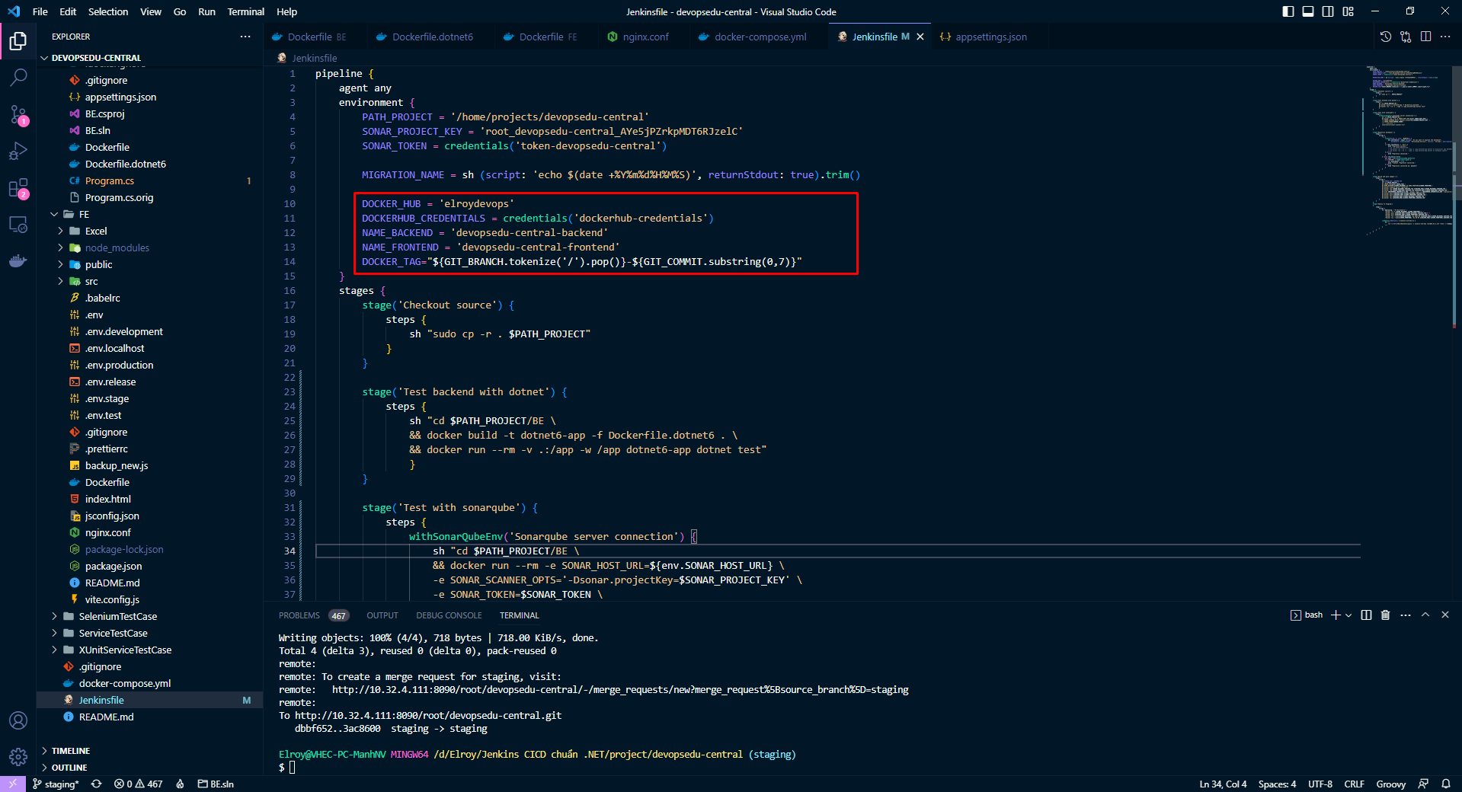Click Explorer more actions ellipsis

[x=245, y=37]
